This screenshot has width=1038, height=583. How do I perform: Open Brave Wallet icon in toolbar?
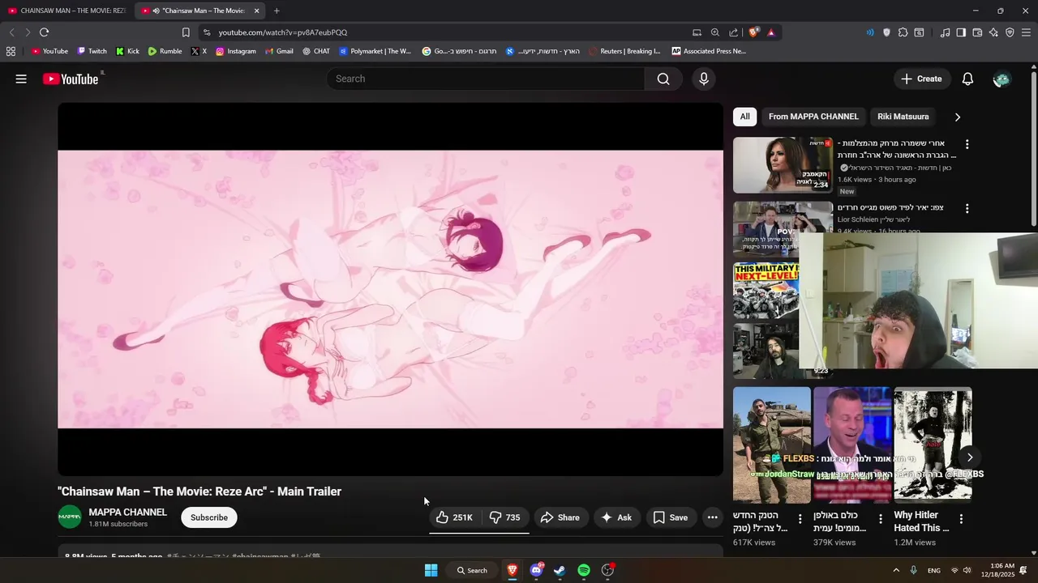[977, 32]
